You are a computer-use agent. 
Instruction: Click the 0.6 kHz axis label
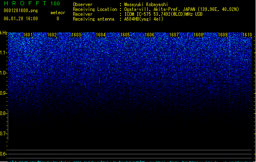point(3,154)
